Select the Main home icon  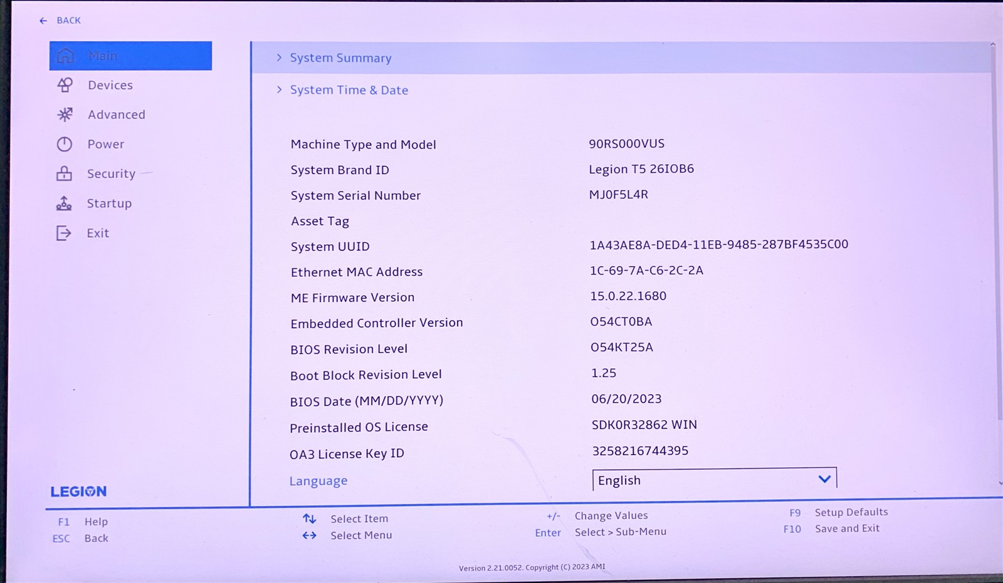pos(66,55)
